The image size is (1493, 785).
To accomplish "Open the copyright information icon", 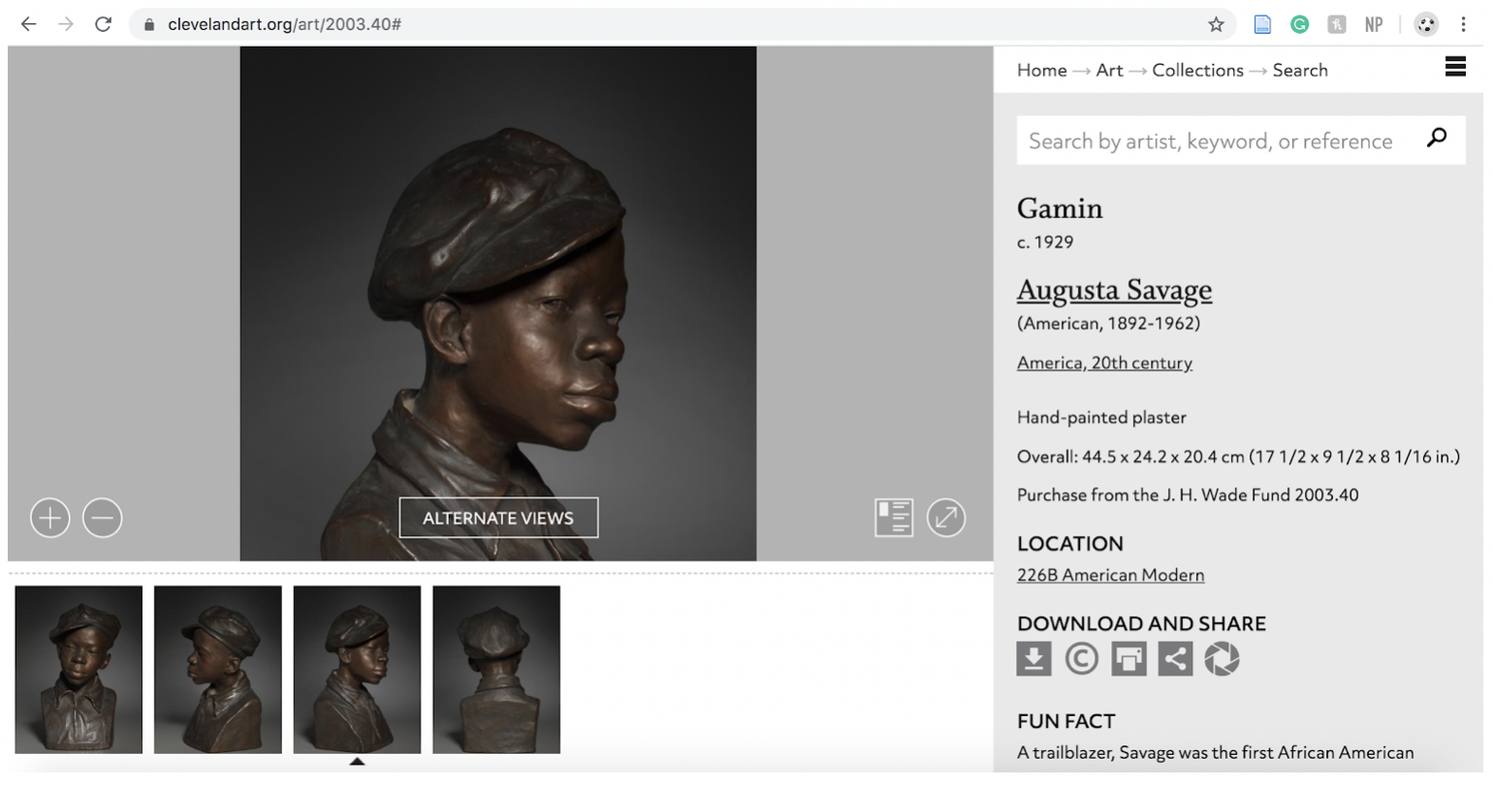I will (1081, 659).
